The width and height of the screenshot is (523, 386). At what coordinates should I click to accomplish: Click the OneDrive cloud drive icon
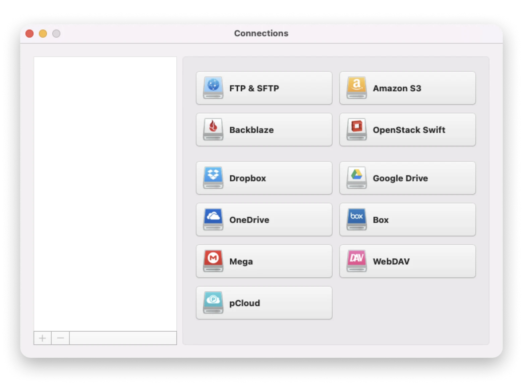pos(213,220)
